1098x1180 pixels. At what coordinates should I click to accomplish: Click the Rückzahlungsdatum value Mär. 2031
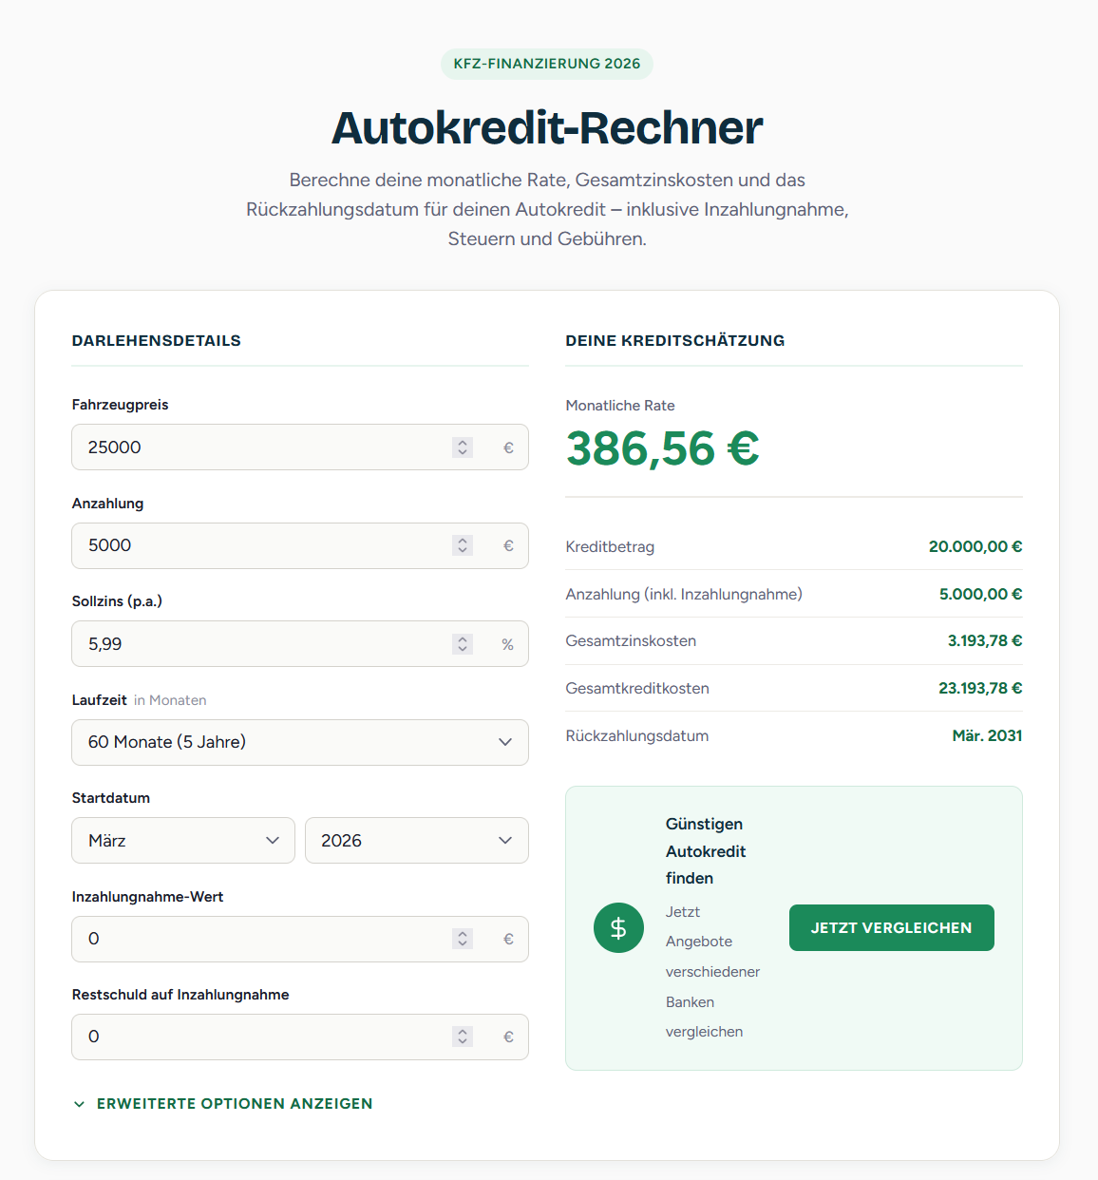click(988, 735)
